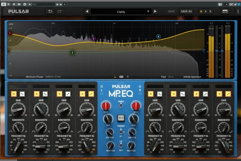Go to the next preset
241x161 pixels.
tap(155, 11)
